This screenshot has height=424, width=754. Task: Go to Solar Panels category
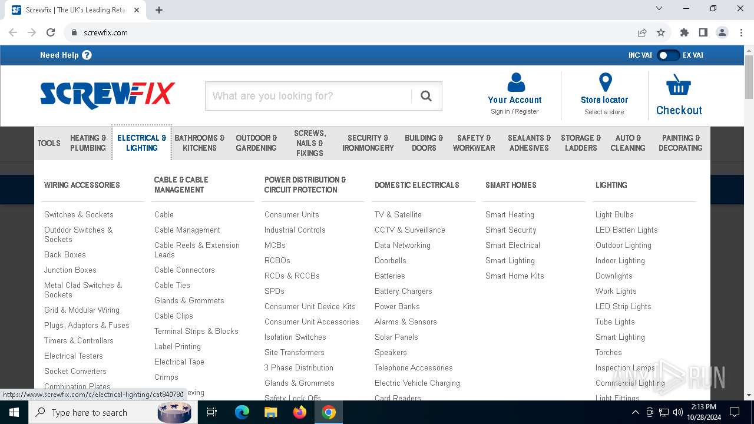[396, 337]
